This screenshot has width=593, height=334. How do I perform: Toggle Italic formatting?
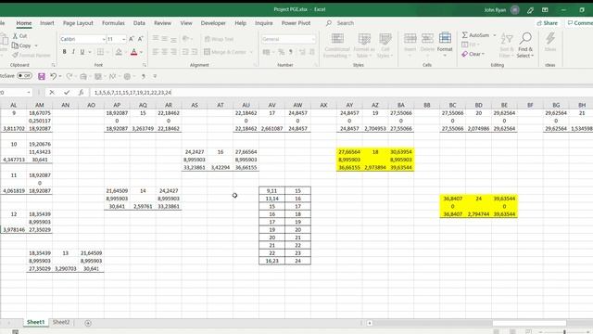(73, 52)
